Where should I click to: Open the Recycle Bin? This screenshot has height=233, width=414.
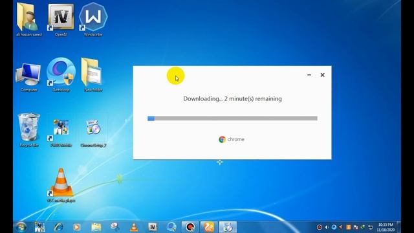(28, 130)
